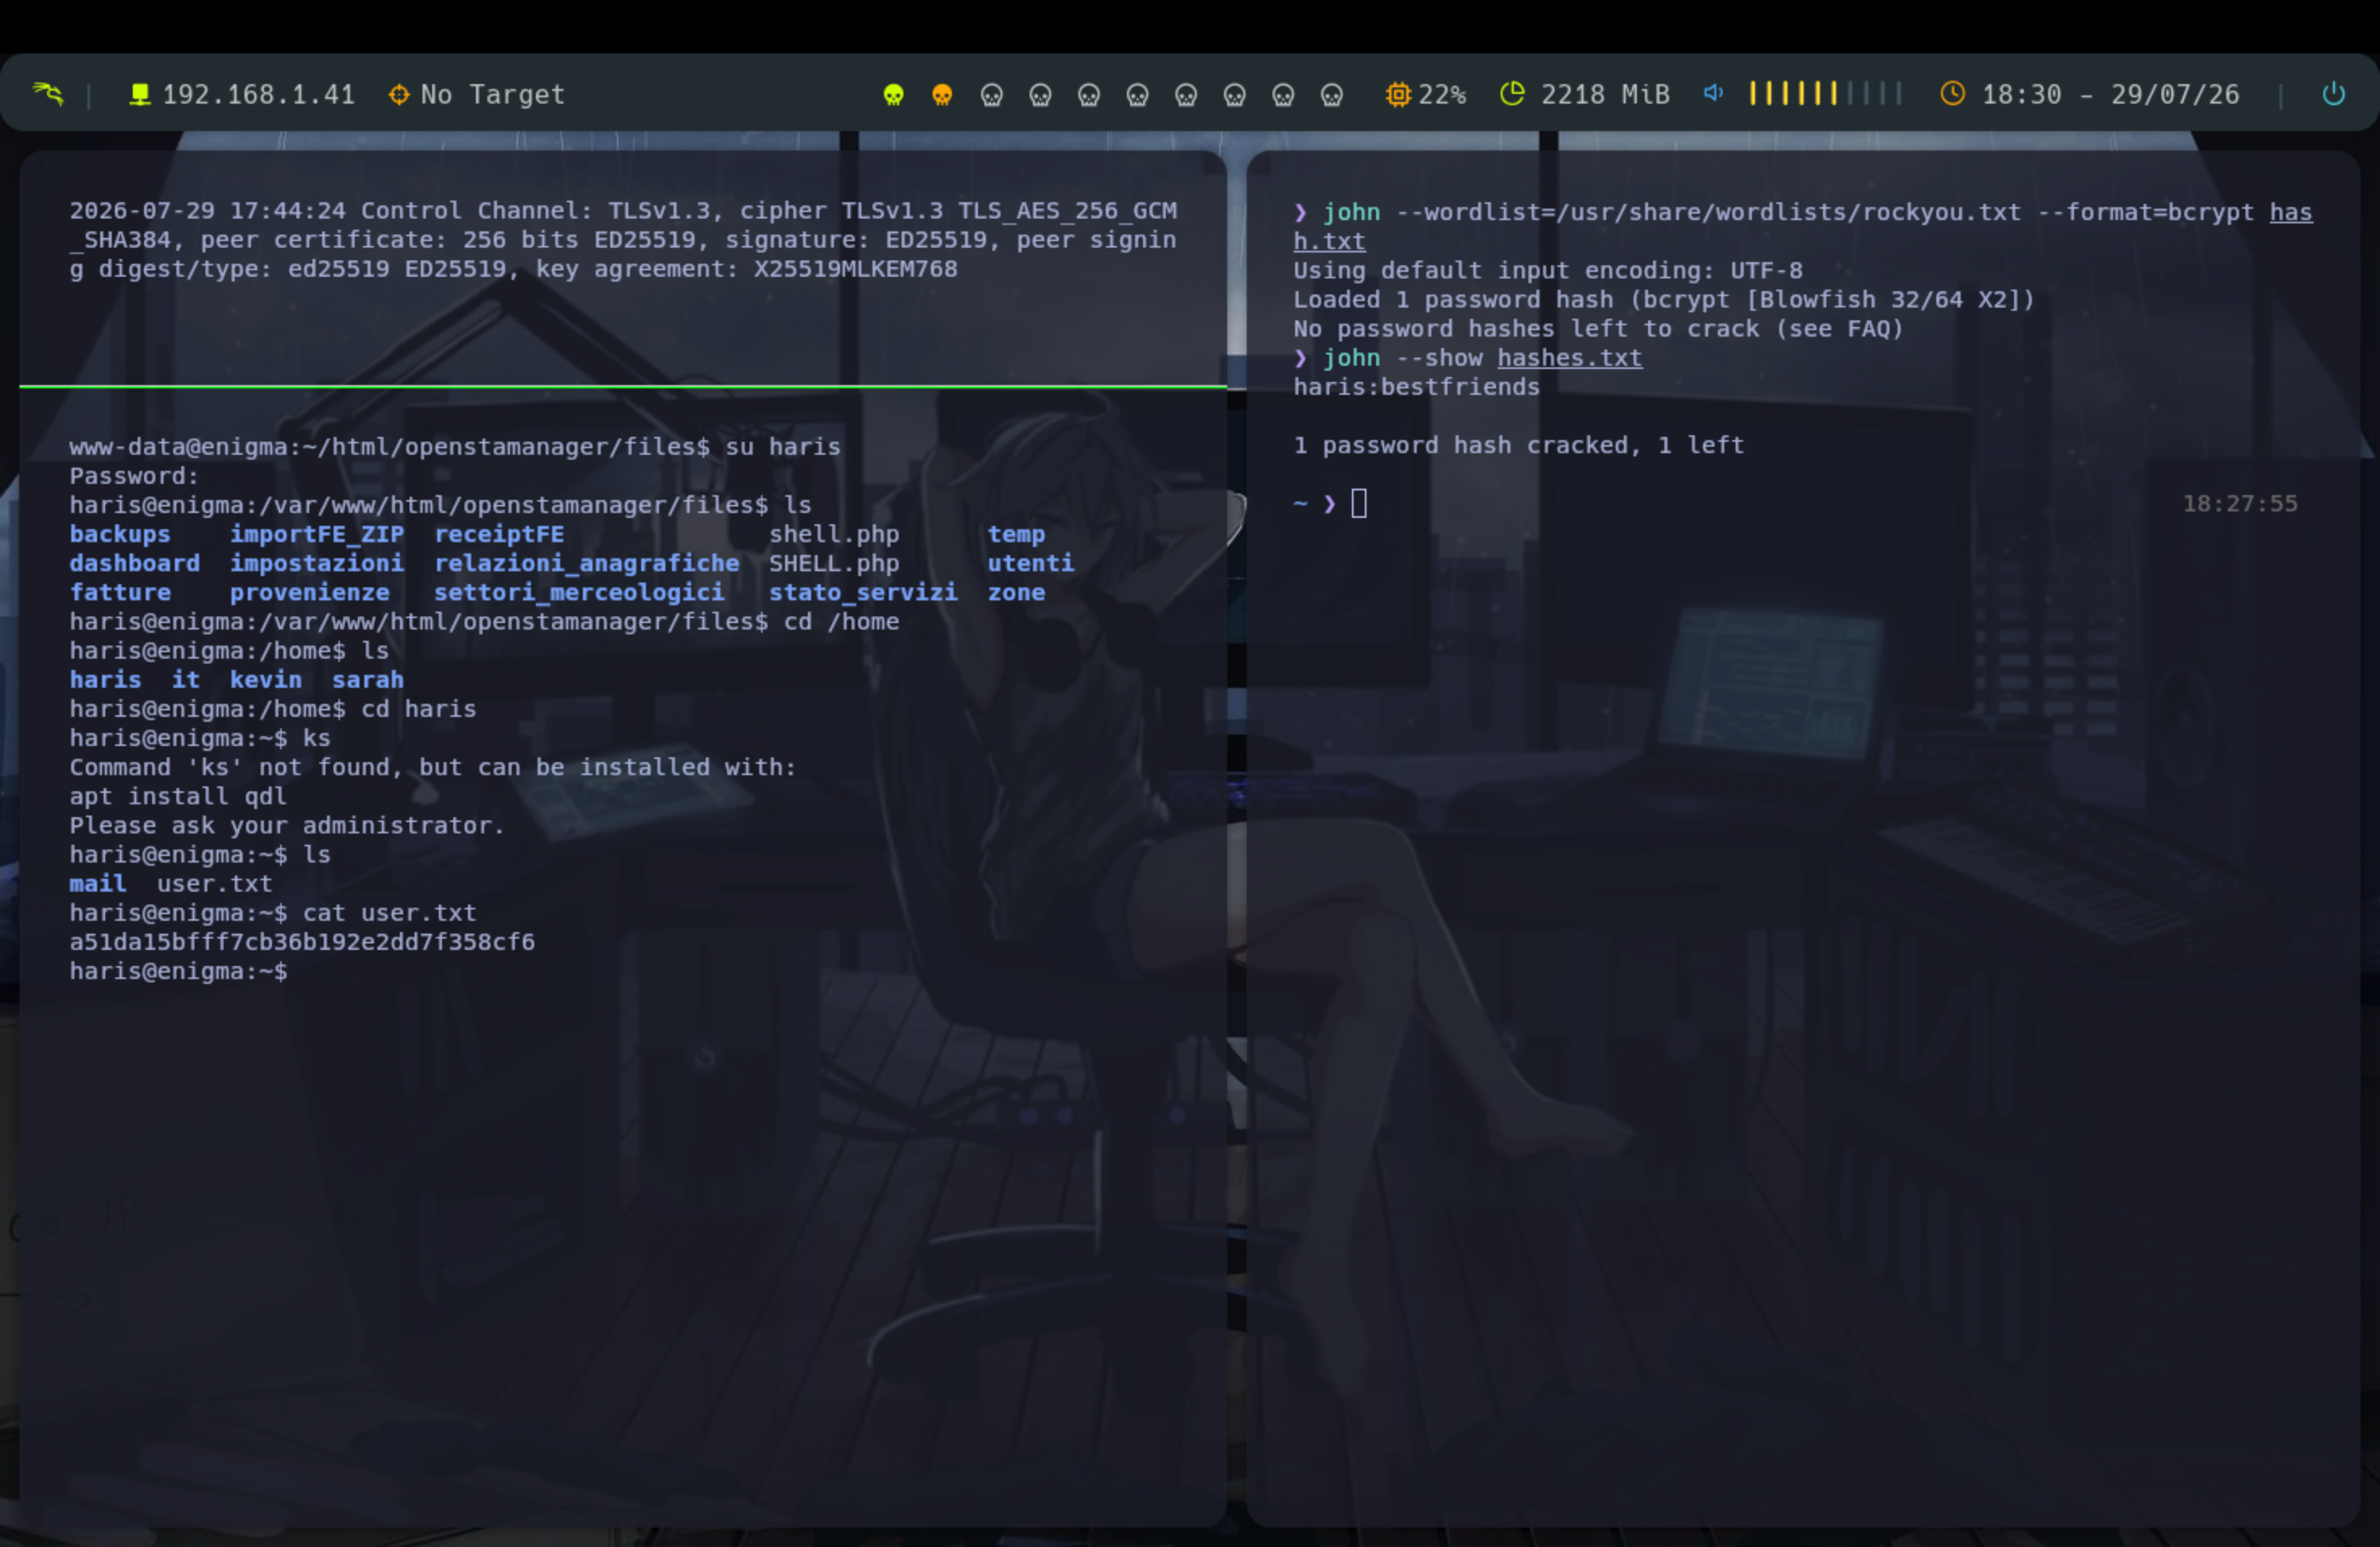This screenshot has width=2380, height=1547.
Task: Switch to the green skull workspace
Action: point(894,95)
